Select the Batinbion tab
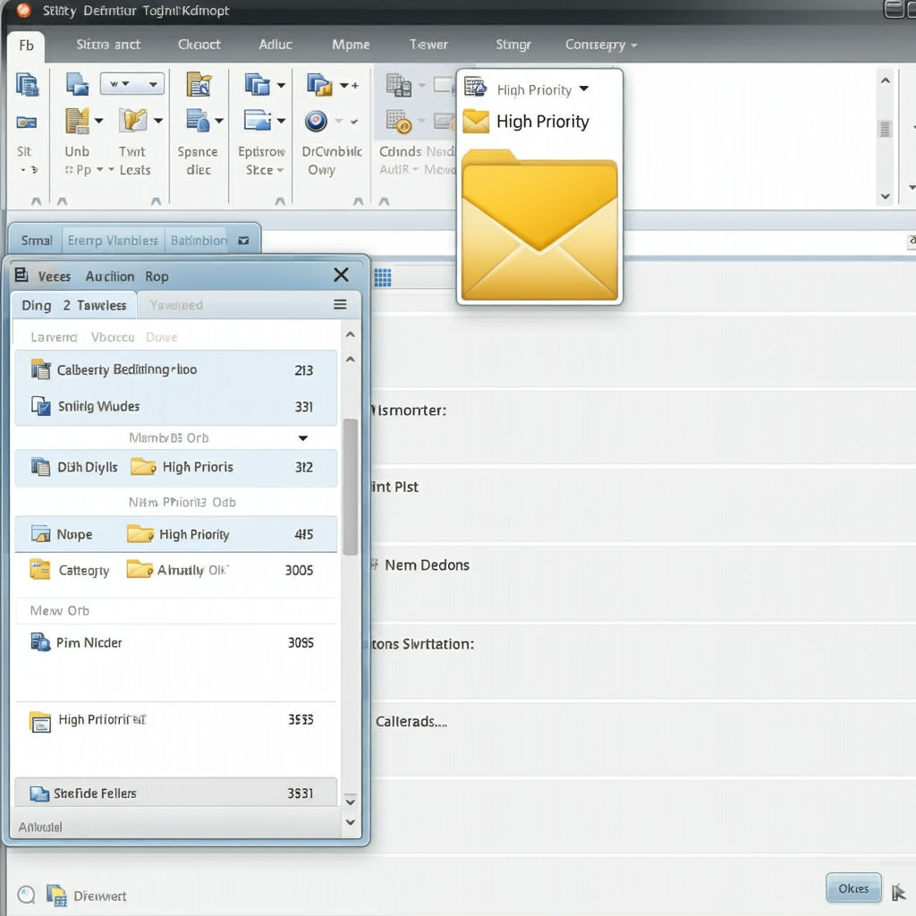This screenshot has width=916, height=916. (x=199, y=240)
